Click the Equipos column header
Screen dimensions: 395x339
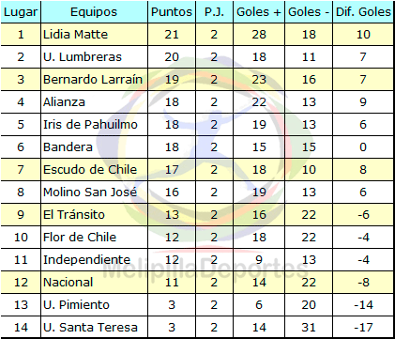pyautogui.click(x=94, y=12)
